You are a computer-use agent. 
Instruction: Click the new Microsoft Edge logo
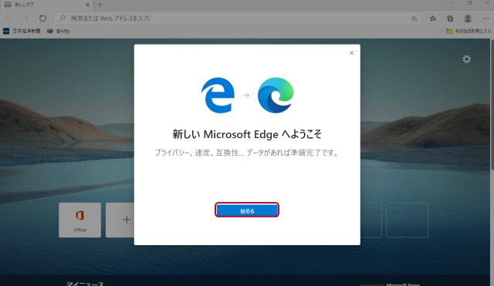pyautogui.click(x=276, y=95)
